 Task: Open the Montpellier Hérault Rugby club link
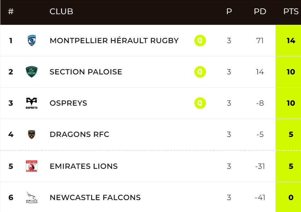click(x=114, y=41)
